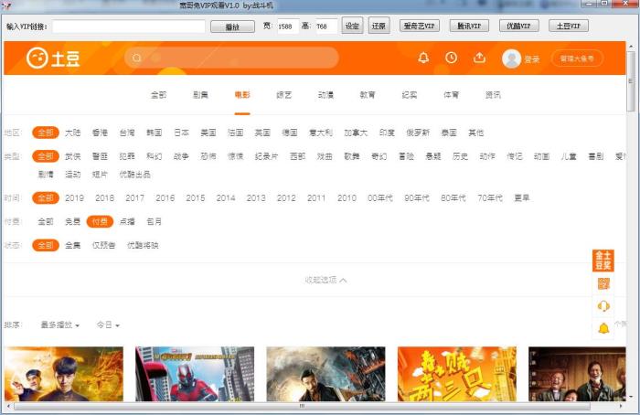Image resolution: width=640 pixels, height=415 pixels.
Task: Click the upload video icon
Action: pos(480,58)
